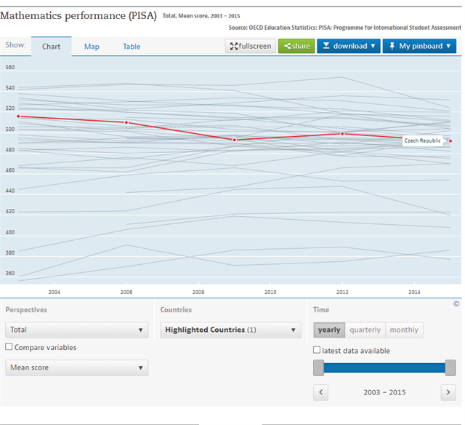Click the green share button
Screen dimensions: 465x425
(296, 46)
